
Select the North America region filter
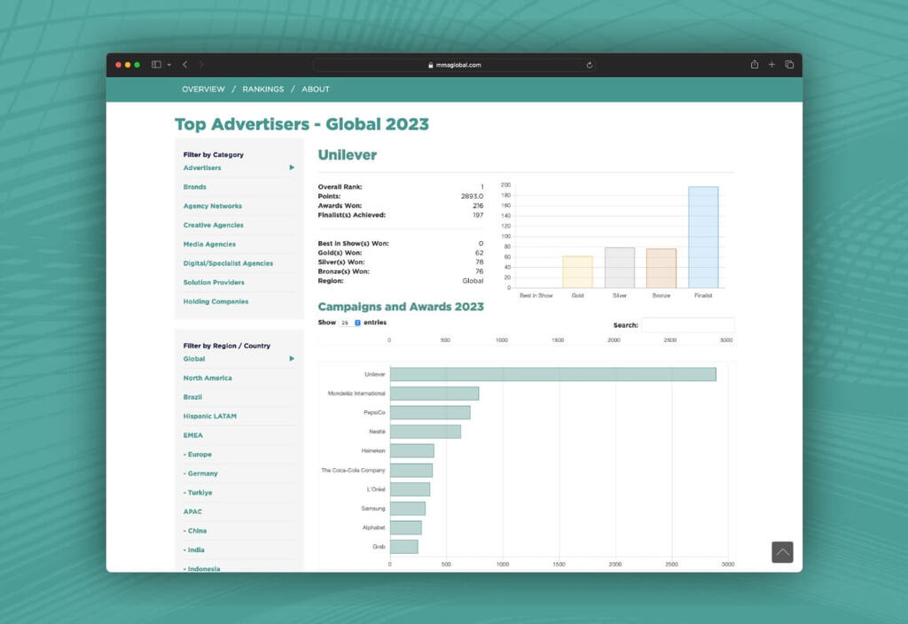(207, 378)
